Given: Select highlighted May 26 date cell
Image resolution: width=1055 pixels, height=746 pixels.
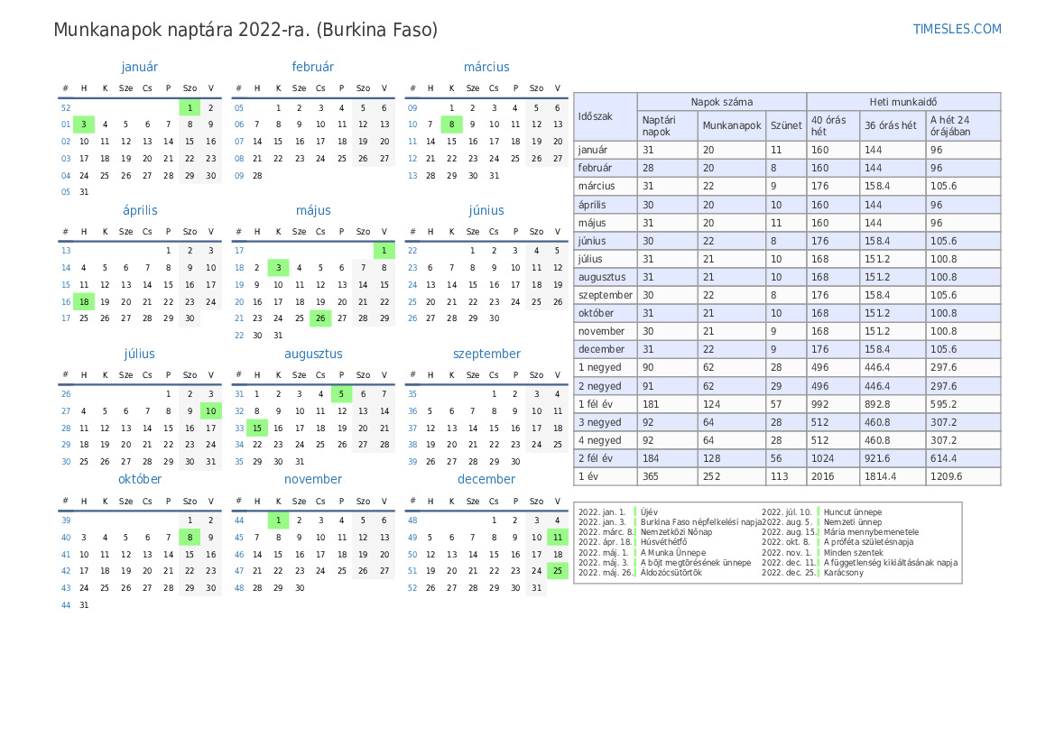Looking at the screenshot, I should [320, 318].
